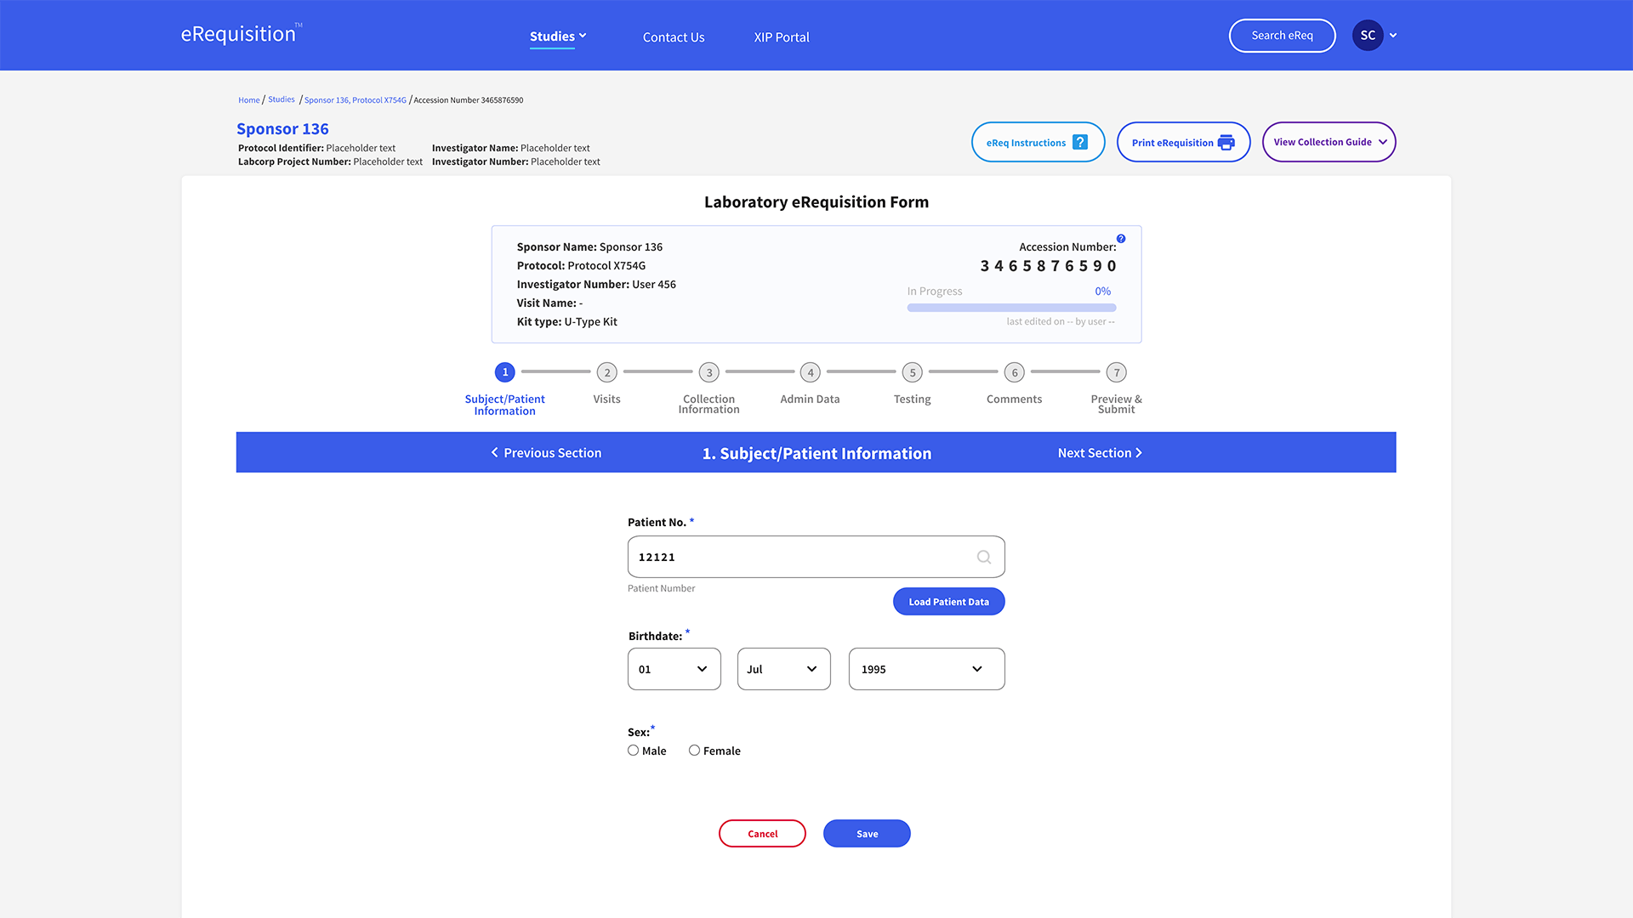Screen dimensions: 1633x918
Task: Expand the user account chevron
Action: tap(1393, 36)
